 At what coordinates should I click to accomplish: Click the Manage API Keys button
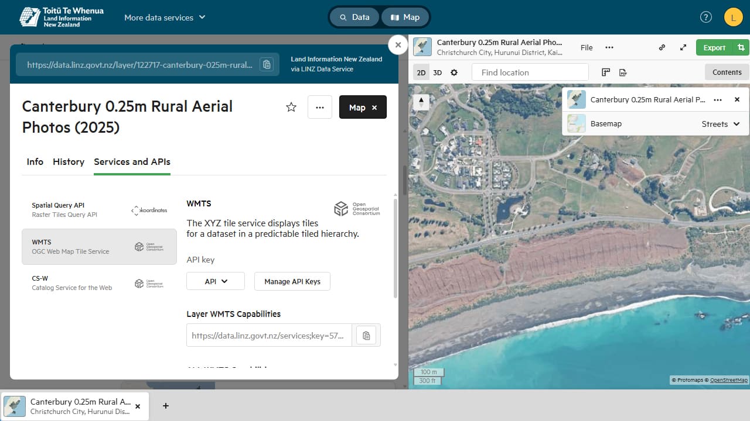click(292, 281)
